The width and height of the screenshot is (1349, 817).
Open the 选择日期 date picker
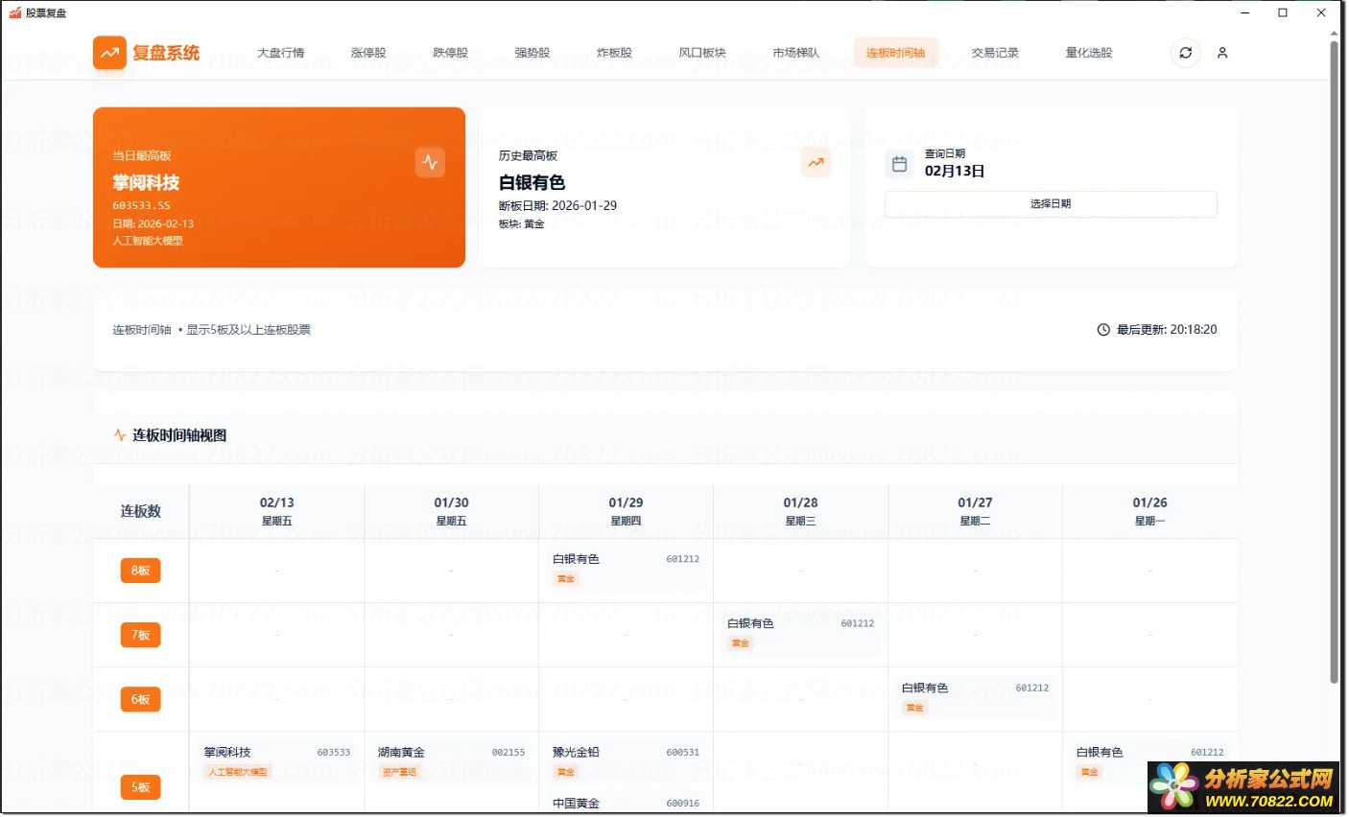pyautogui.click(x=1050, y=204)
